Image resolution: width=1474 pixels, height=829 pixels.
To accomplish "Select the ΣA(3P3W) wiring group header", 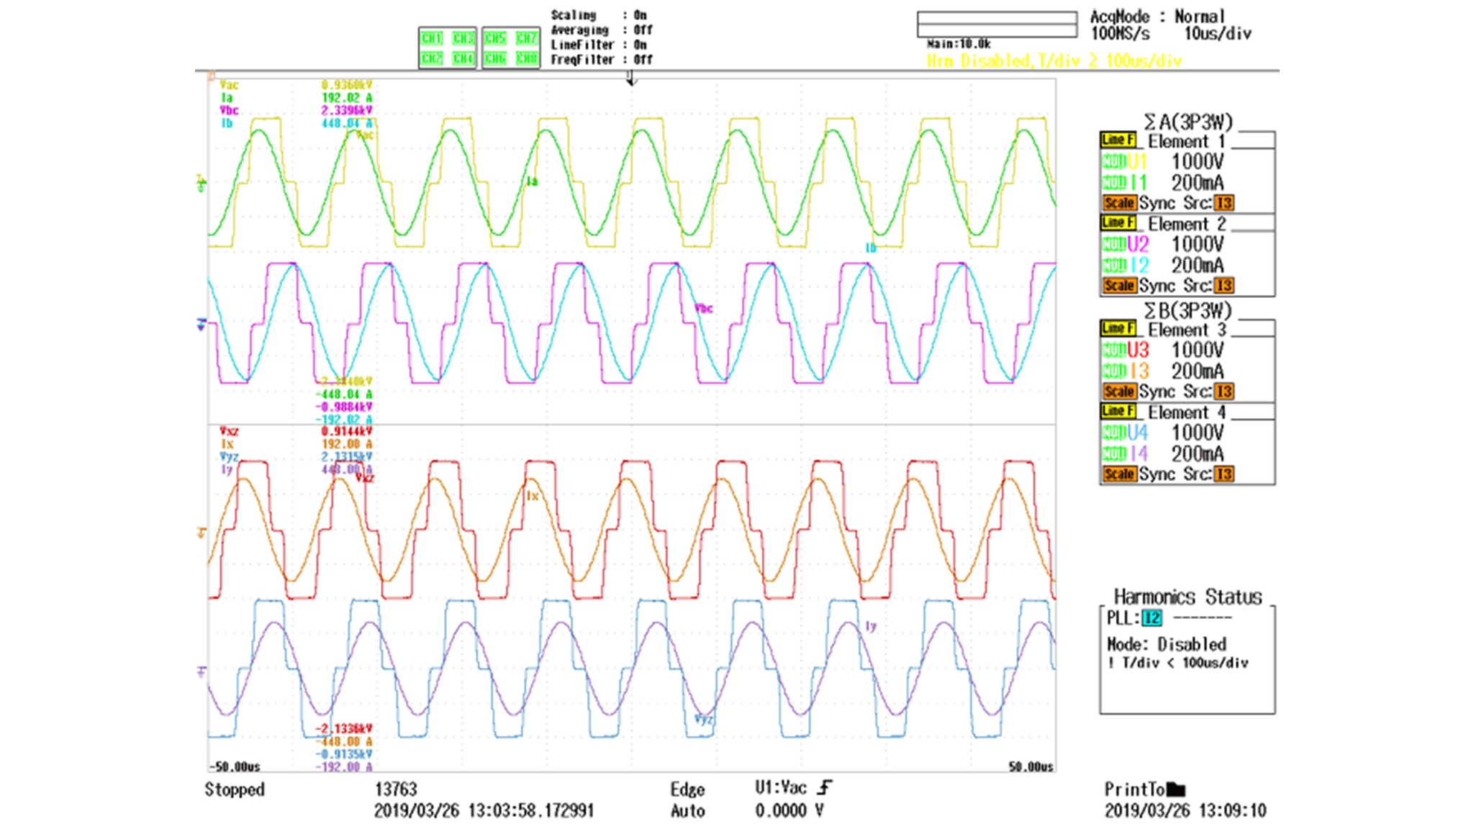I will click(x=1188, y=122).
